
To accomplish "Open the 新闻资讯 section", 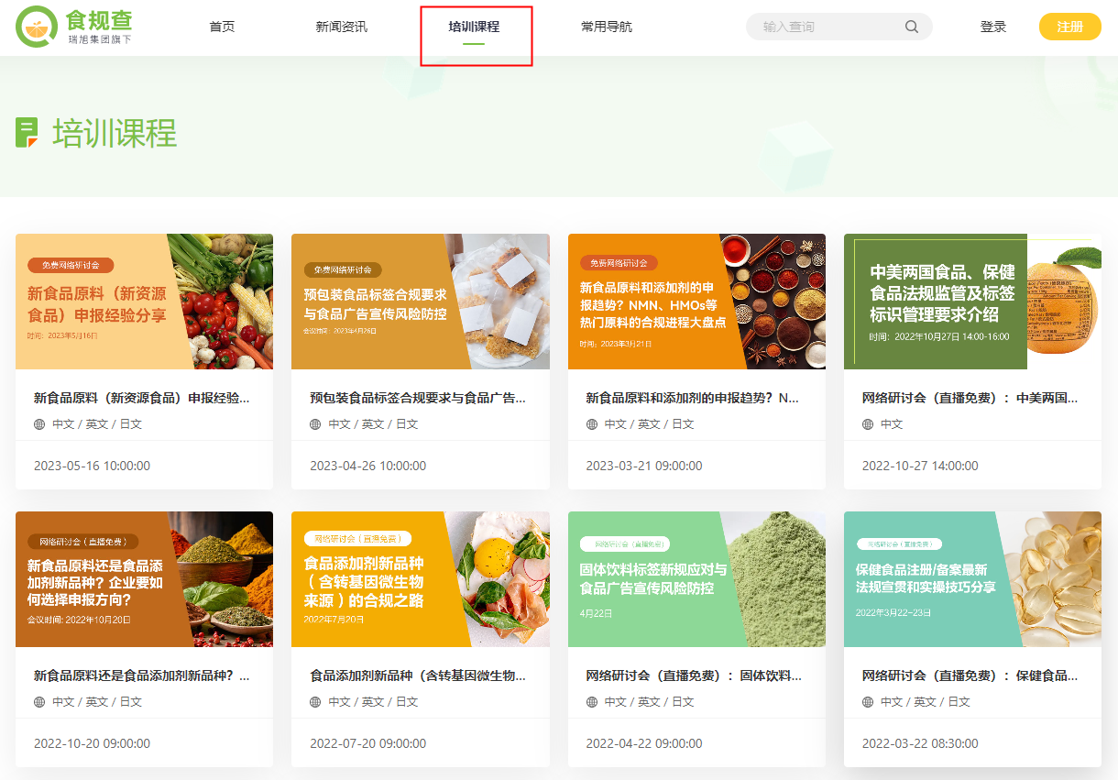I will coord(342,27).
